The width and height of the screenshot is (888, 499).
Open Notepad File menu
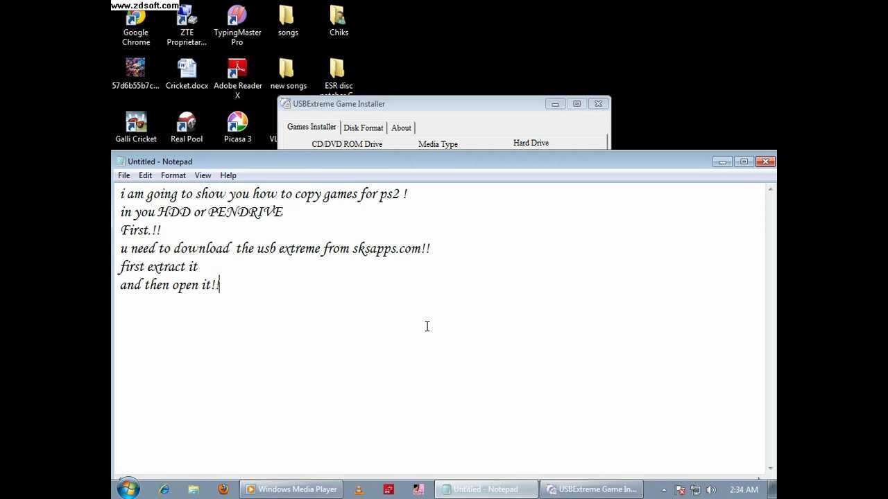click(x=124, y=175)
